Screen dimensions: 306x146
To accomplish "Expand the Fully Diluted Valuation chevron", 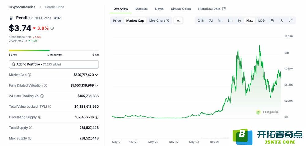I will coord(97,85).
